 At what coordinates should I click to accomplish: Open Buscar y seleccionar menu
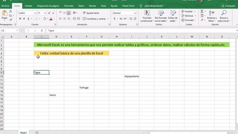[224, 16]
